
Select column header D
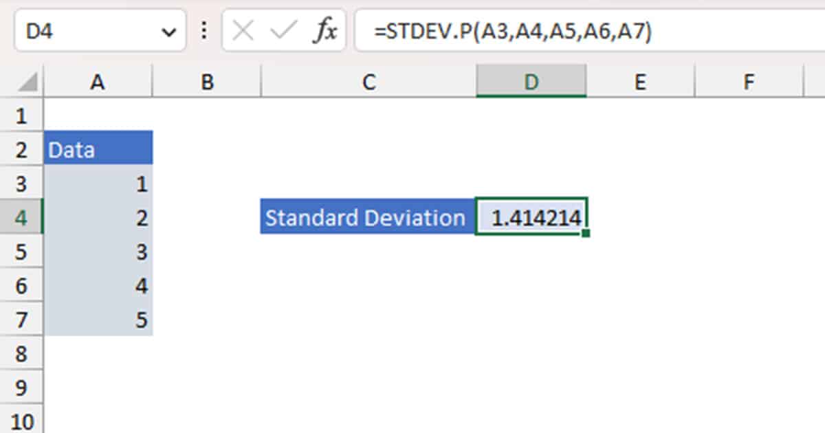[531, 81]
